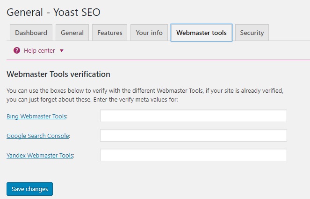Click the Webmaster Tools verification heading
Image resolution: width=310 pixels, height=199 pixels.
click(58, 74)
